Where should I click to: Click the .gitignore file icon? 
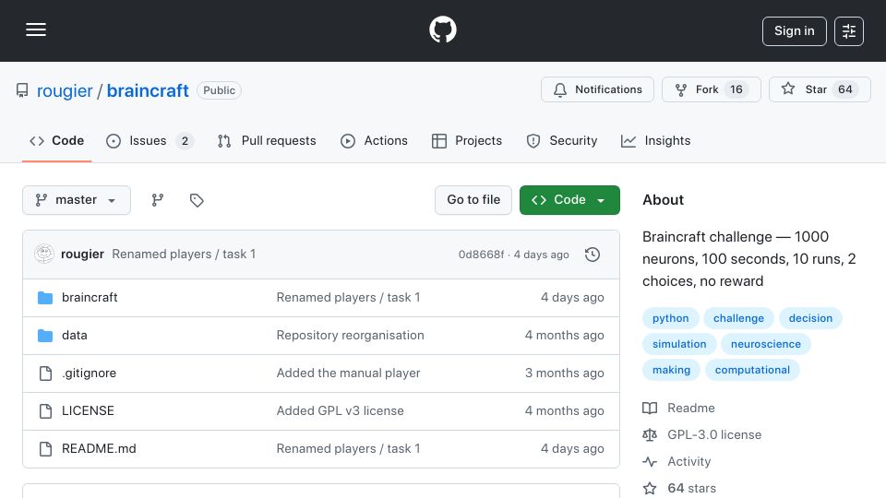[x=45, y=373]
